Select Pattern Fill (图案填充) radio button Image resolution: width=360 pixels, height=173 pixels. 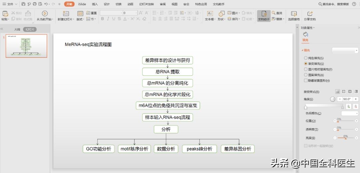point(306,75)
